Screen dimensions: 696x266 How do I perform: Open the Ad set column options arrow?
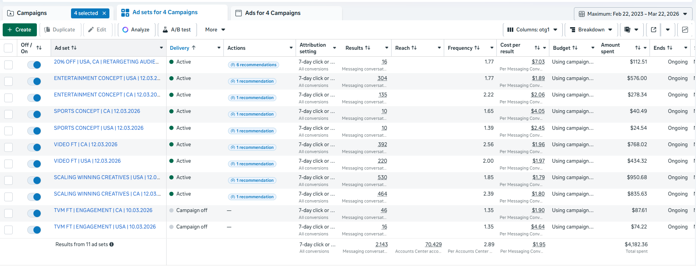[161, 48]
